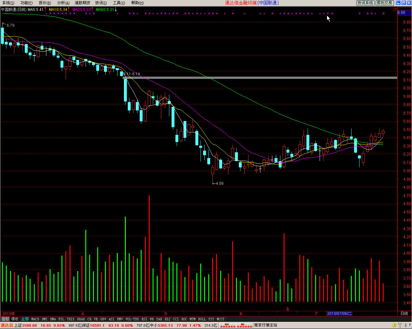Click the 6.79 high price marker
The image size is (412, 329).
[9, 25]
